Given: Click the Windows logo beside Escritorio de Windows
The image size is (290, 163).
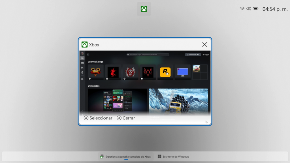Looking at the screenshot, I should [159, 156].
